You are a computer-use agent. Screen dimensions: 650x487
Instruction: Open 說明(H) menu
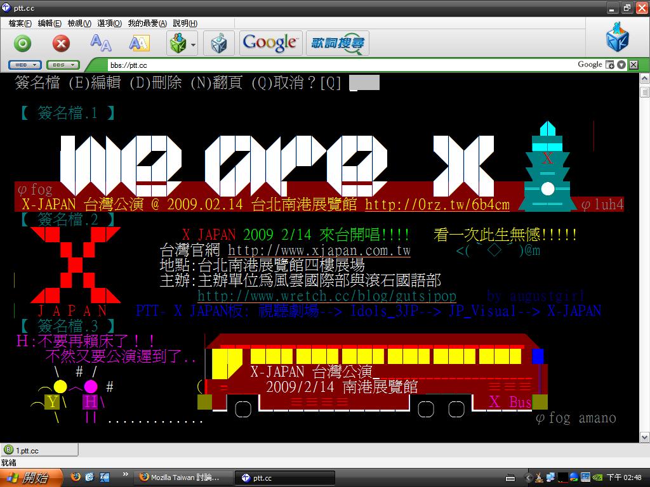tap(185, 23)
